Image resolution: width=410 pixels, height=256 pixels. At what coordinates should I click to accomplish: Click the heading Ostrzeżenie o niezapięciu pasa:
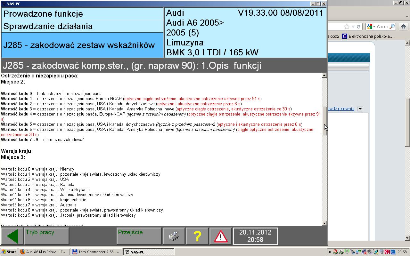coord(40,76)
